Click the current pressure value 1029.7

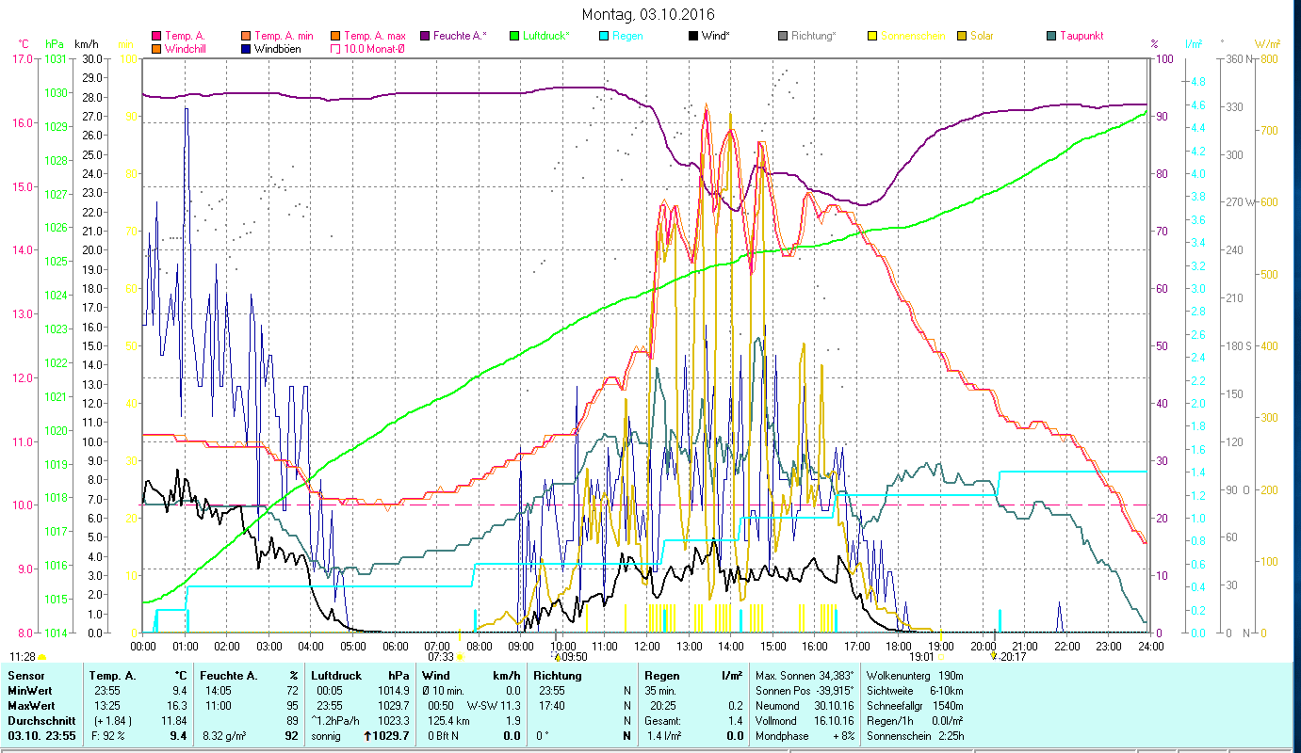click(x=393, y=736)
